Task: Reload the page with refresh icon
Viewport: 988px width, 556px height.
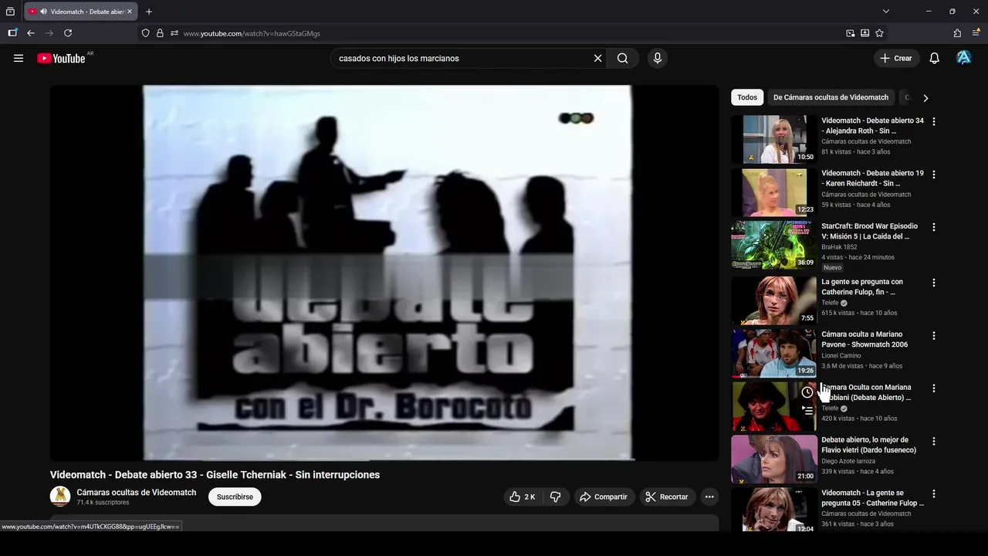Action: (68, 33)
